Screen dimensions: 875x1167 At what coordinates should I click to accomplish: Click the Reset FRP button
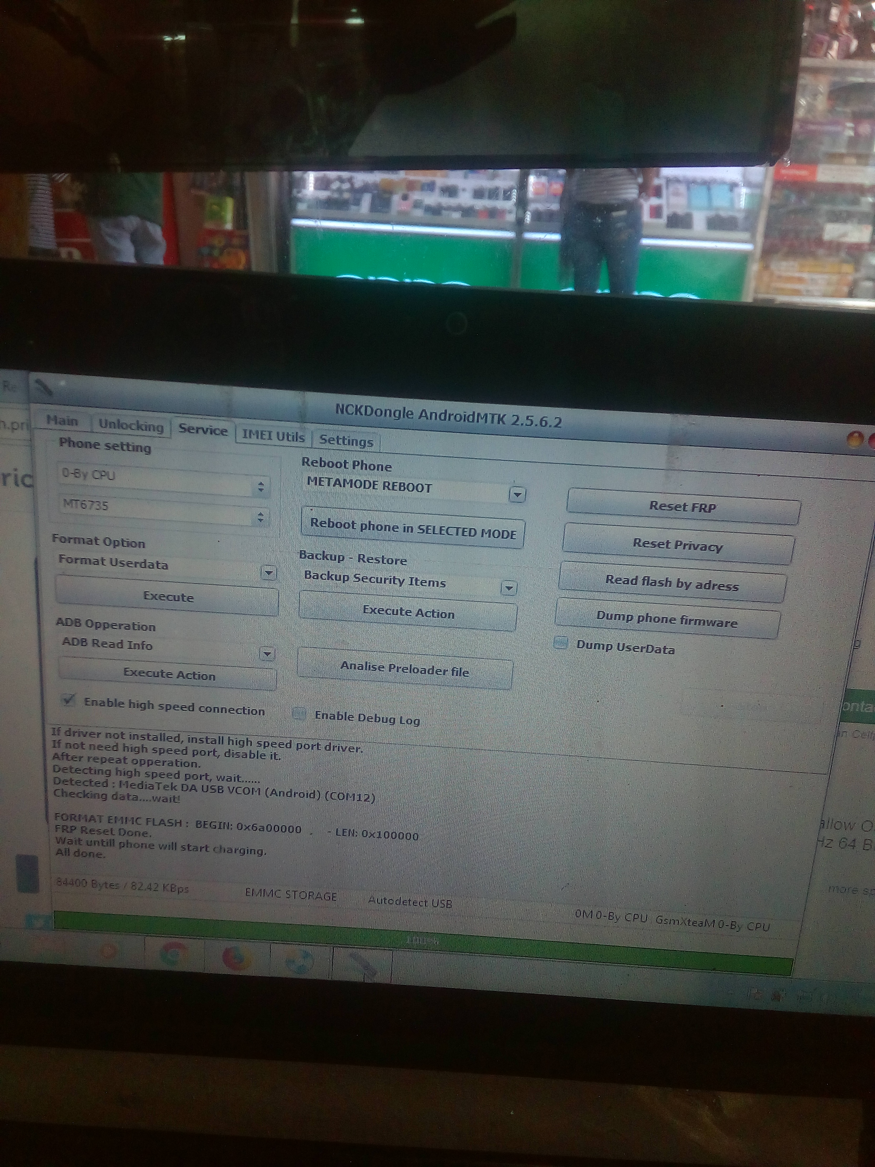pyautogui.click(x=683, y=507)
